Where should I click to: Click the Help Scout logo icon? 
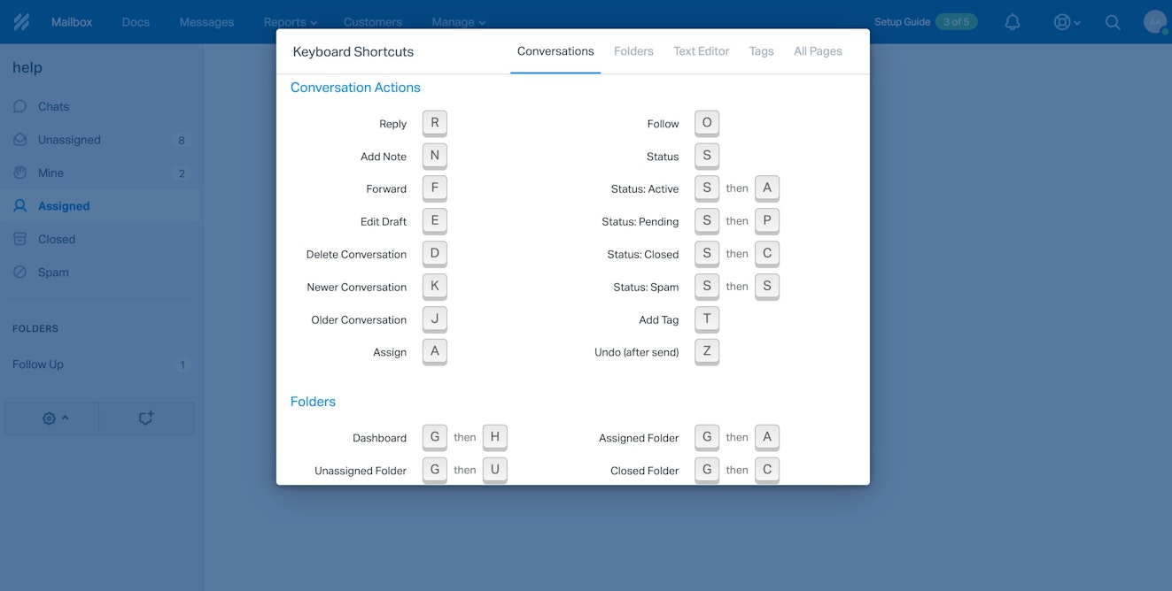21,22
